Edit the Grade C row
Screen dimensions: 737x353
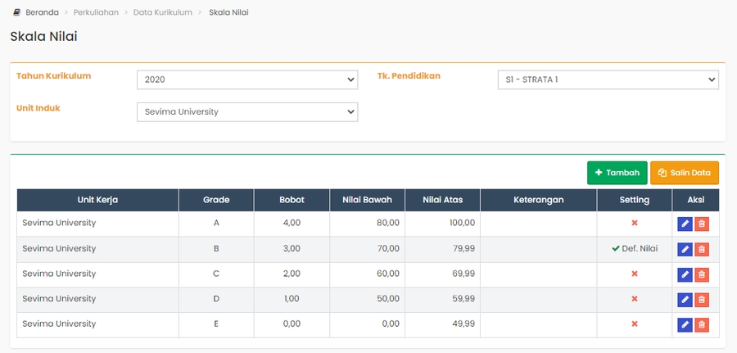685,274
